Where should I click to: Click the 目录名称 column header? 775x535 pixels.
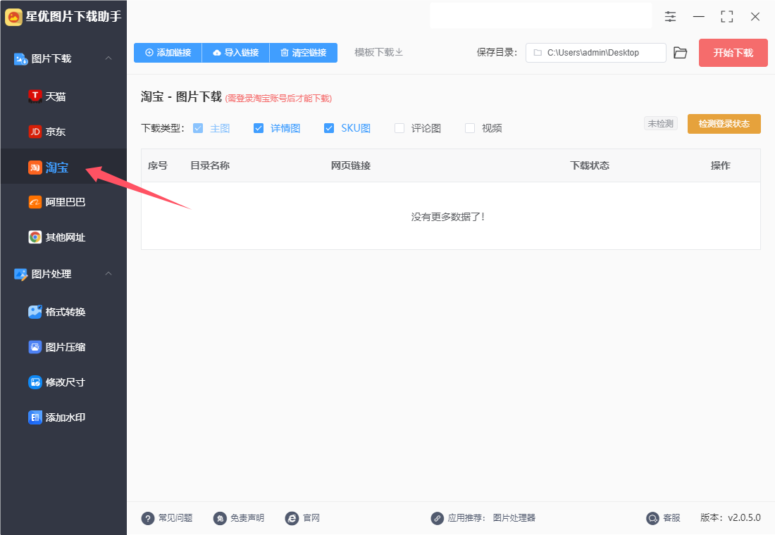point(210,165)
